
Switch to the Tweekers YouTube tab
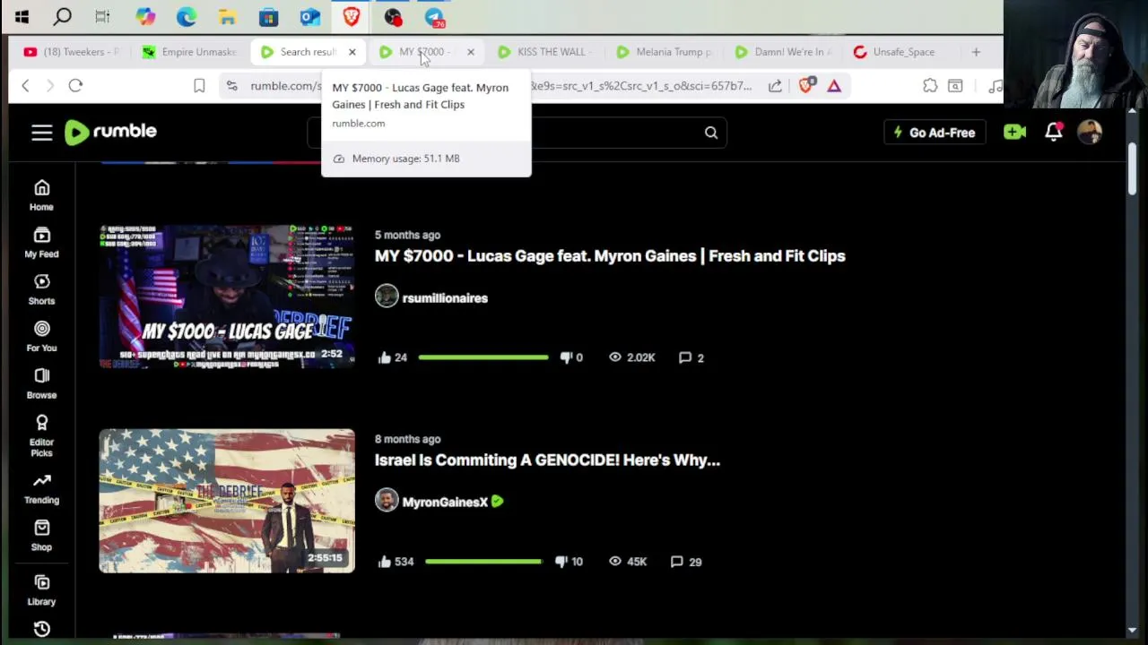(72, 52)
